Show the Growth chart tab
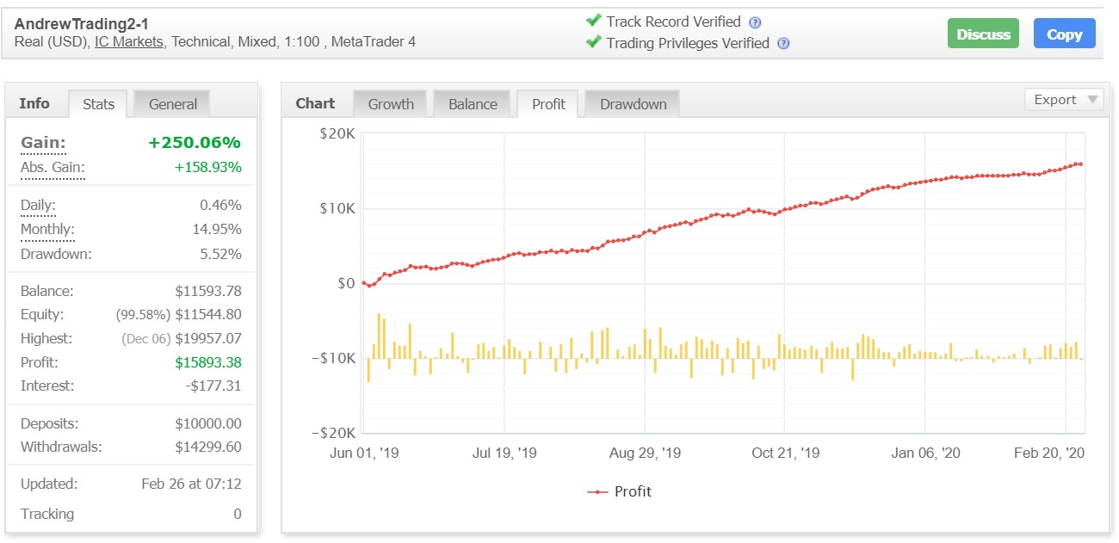The height and width of the screenshot is (543, 1119). pyautogui.click(x=391, y=104)
